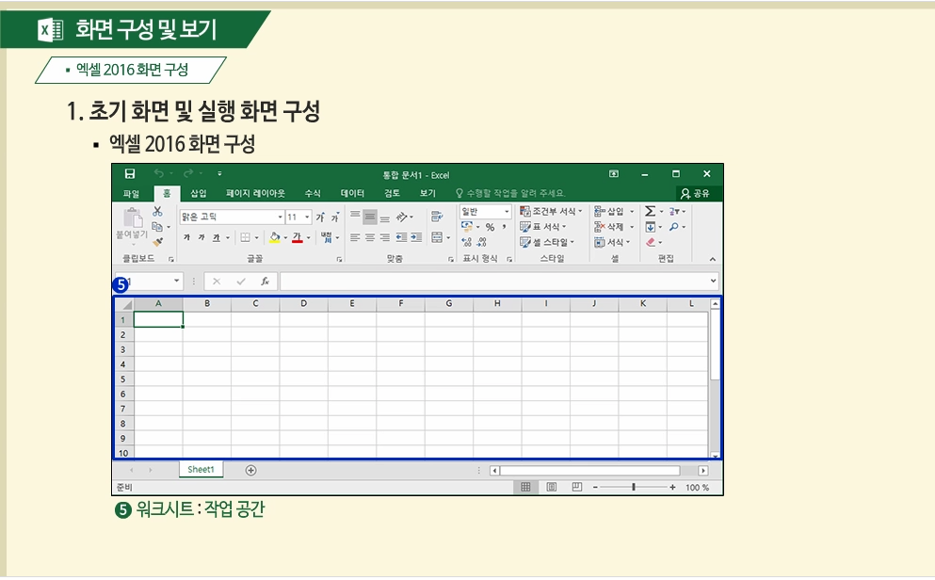Switch to the 페이지 레이아웃 tab
The width and height of the screenshot is (935, 580).
click(255, 194)
